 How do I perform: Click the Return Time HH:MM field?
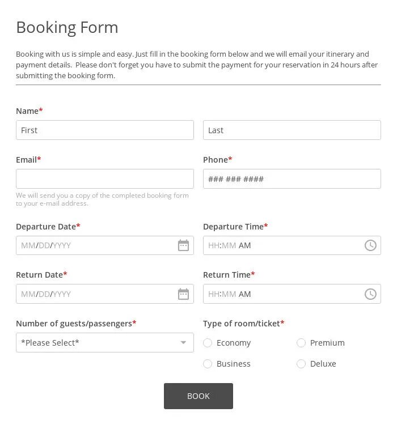(x=222, y=294)
